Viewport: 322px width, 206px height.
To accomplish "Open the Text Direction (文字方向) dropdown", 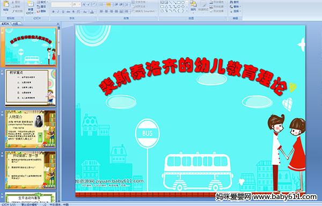I will 140,2.
